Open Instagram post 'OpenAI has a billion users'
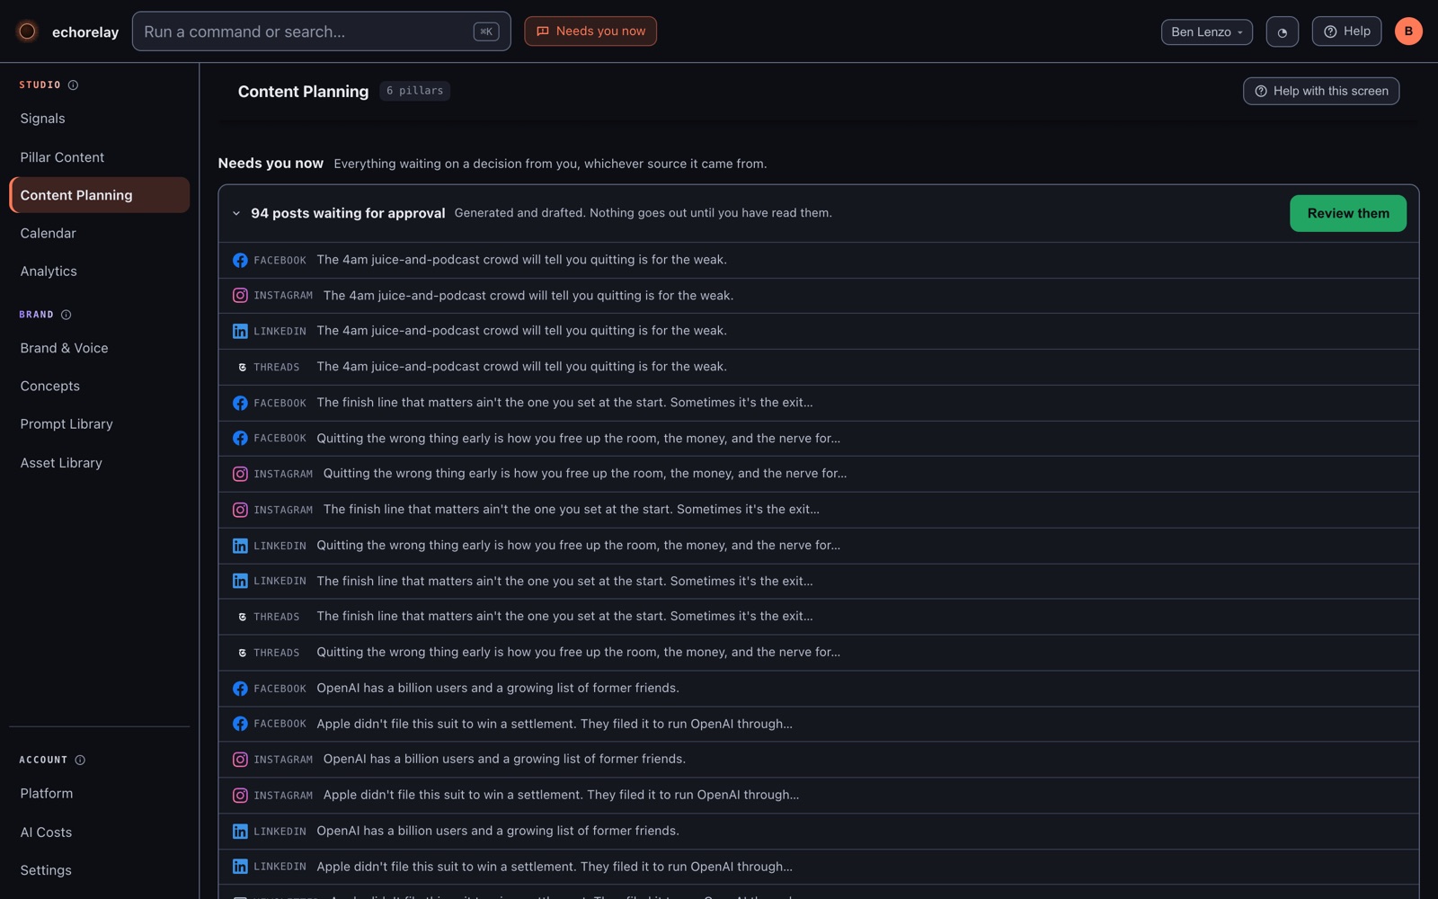The width and height of the screenshot is (1438, 899). tap(819, 760)
